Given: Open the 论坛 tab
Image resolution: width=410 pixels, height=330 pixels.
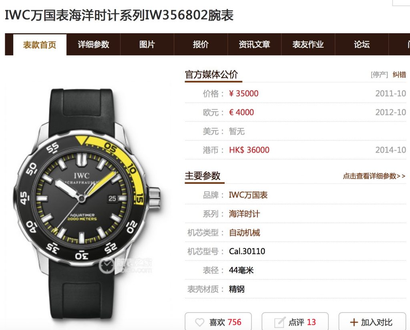Looking at the screenshot, I should tap(362, 44).
